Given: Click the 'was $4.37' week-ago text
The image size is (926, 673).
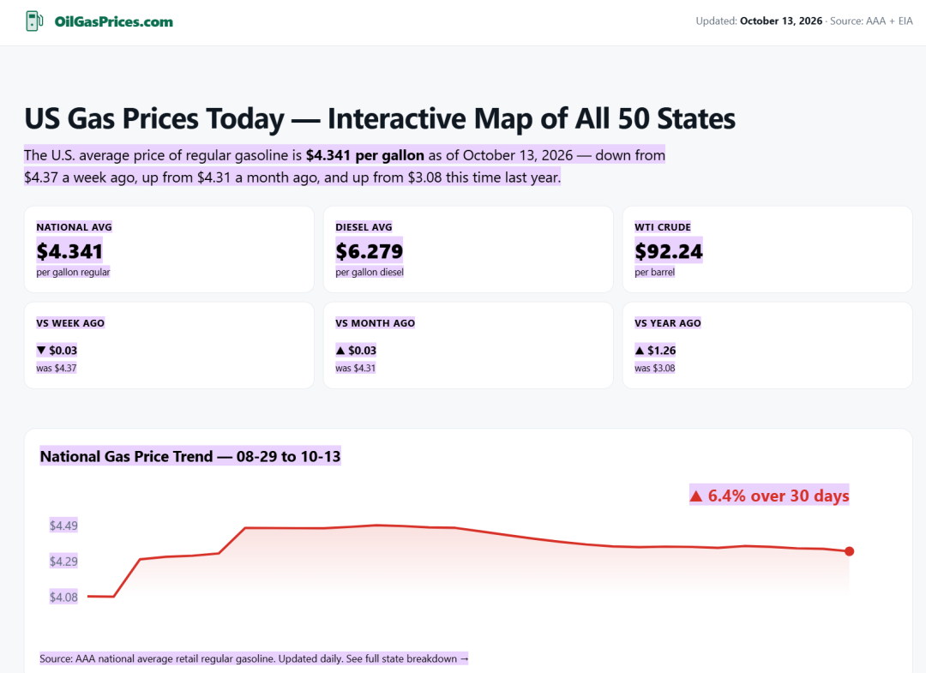Looking at the screenshot, I should pyautogui.click(x=56, y=369).
